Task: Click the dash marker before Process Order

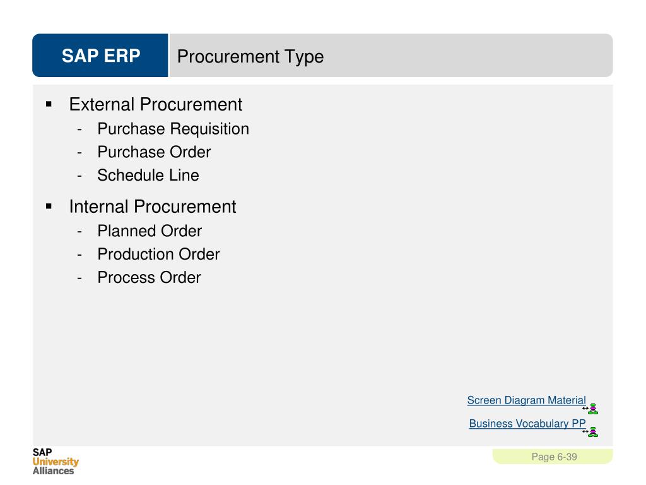Action: [x=79, y=278]
